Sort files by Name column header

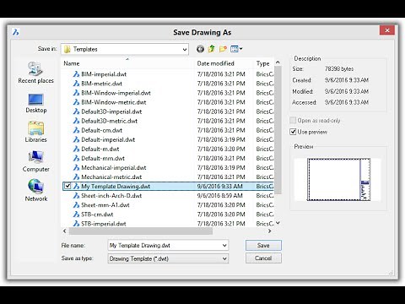[72, 63]
